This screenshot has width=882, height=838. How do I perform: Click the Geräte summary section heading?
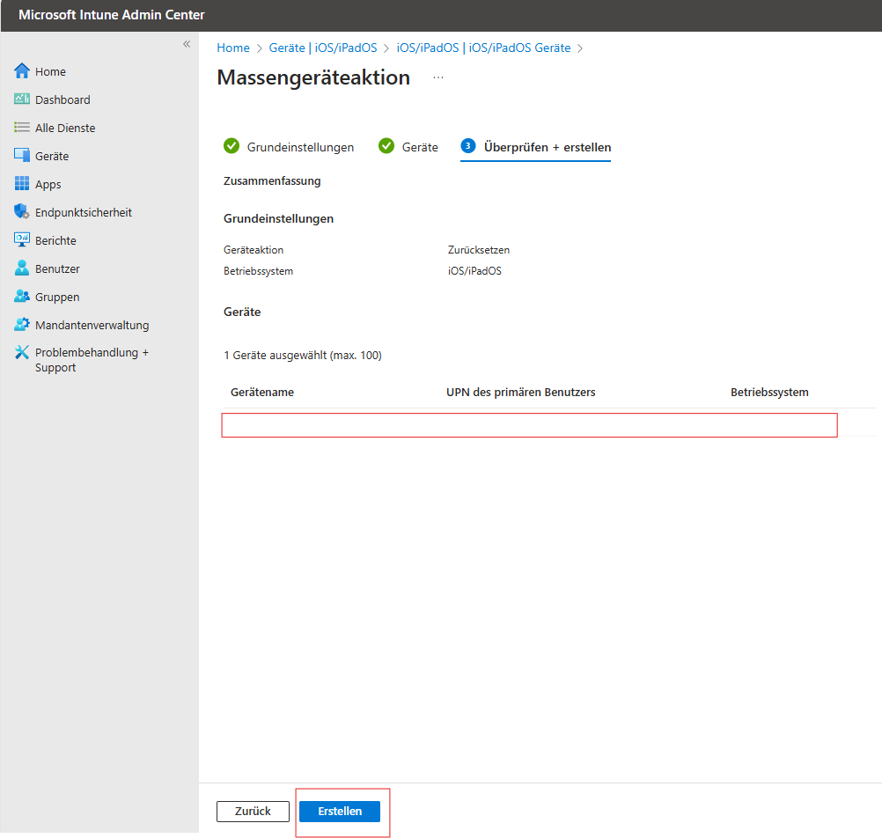[x=242, y=312]
